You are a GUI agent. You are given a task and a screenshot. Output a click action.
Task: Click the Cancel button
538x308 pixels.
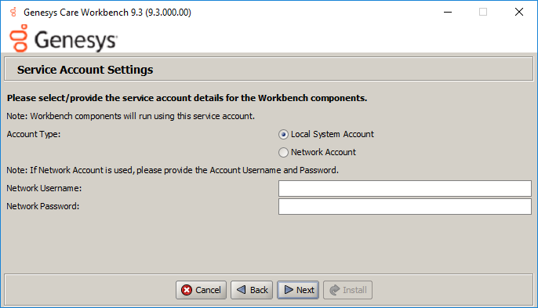(x=201, y=290)
